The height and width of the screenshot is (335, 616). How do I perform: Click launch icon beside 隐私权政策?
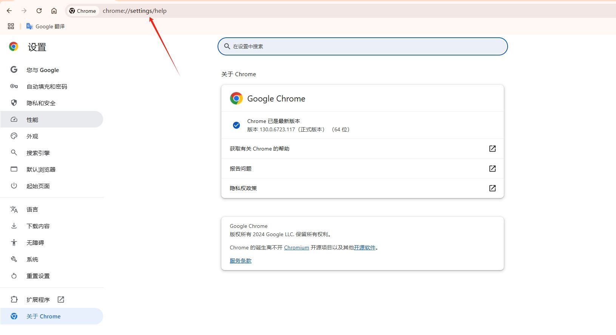[492, 188]
